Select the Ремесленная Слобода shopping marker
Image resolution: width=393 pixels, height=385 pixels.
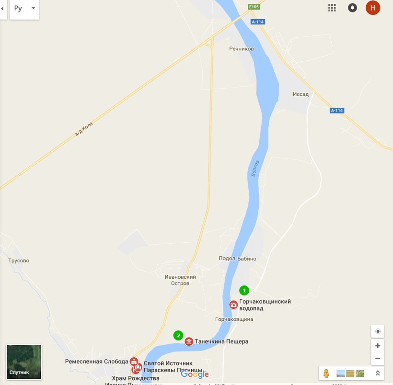click(134, 362)
